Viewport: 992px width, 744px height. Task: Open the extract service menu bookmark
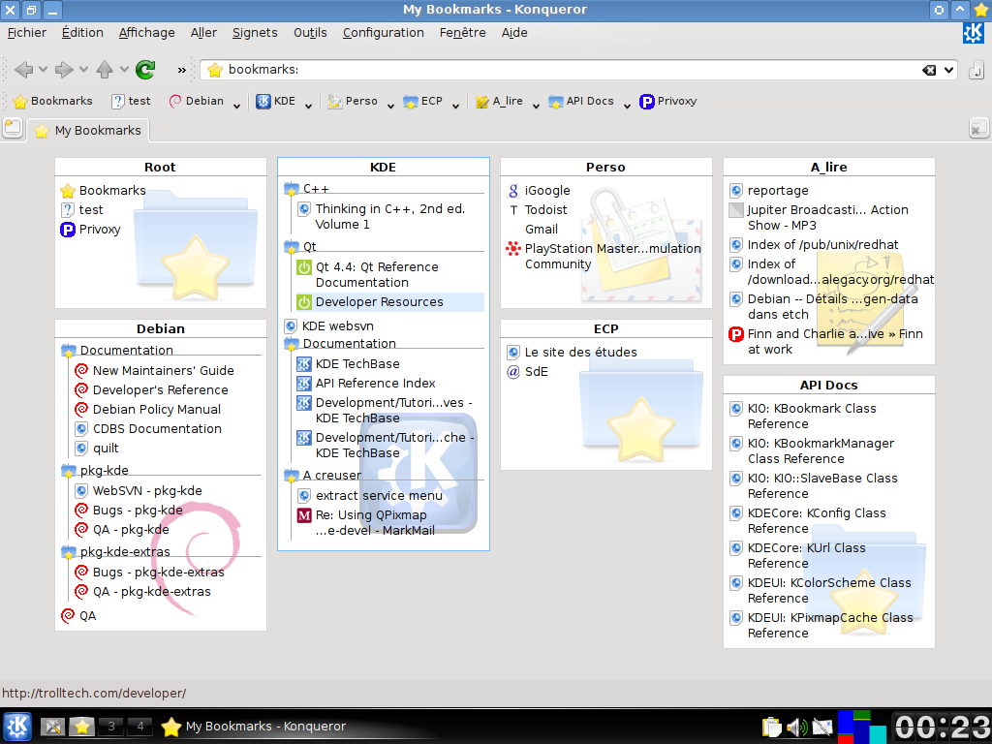point(379,496)
